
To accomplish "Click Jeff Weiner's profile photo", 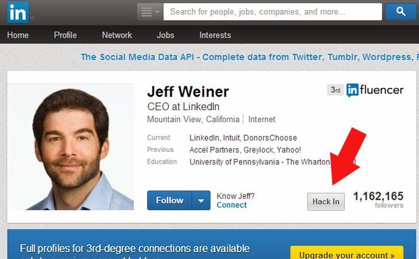I will (71, 147).
